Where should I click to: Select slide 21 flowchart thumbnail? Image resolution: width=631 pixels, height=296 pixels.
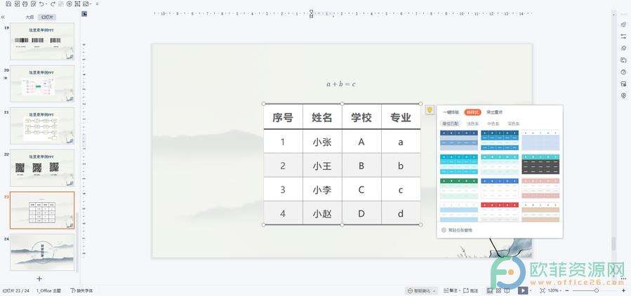42,126
